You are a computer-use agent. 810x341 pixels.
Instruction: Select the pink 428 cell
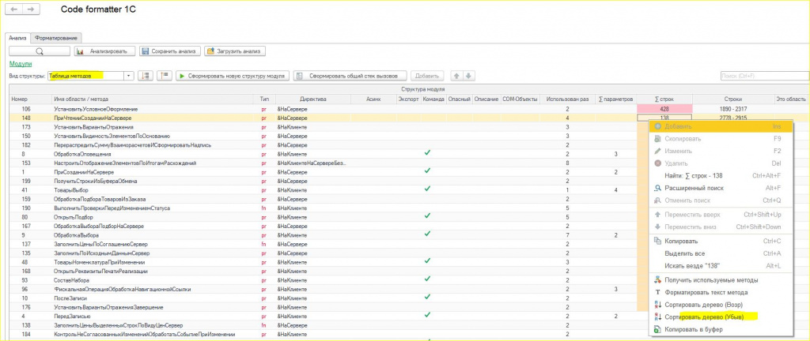tap(664, 109)
